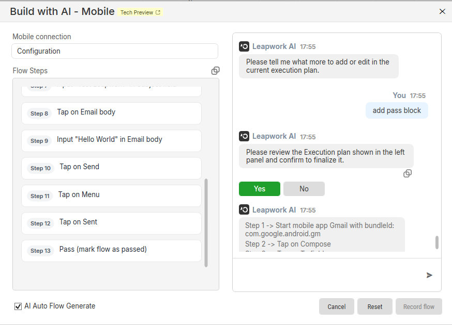The width and height of the screenshot is (452, 325).
Task: Send message with the arrow icon
Action: [x=429, y=275]
